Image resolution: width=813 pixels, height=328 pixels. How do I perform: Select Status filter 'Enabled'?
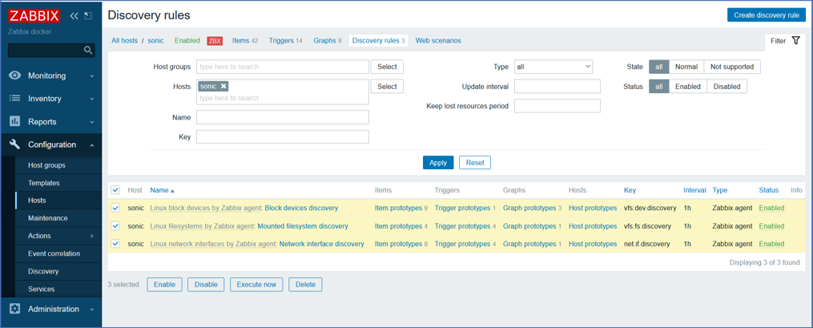pos(687,87)
